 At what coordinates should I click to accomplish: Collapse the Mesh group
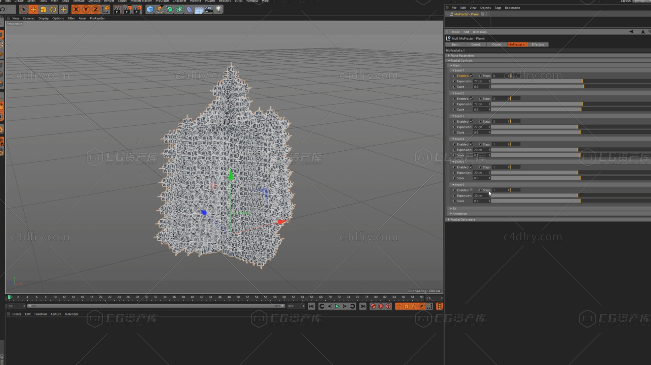pyautogui.click(x=451, y=65)
